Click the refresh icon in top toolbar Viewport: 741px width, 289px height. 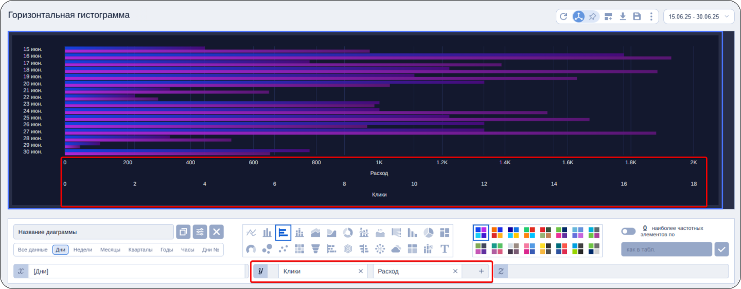click(x=563, y=16)
